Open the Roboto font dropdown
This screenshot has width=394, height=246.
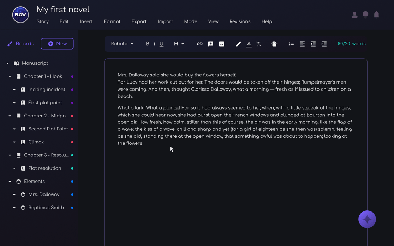[x=122, y=44]
